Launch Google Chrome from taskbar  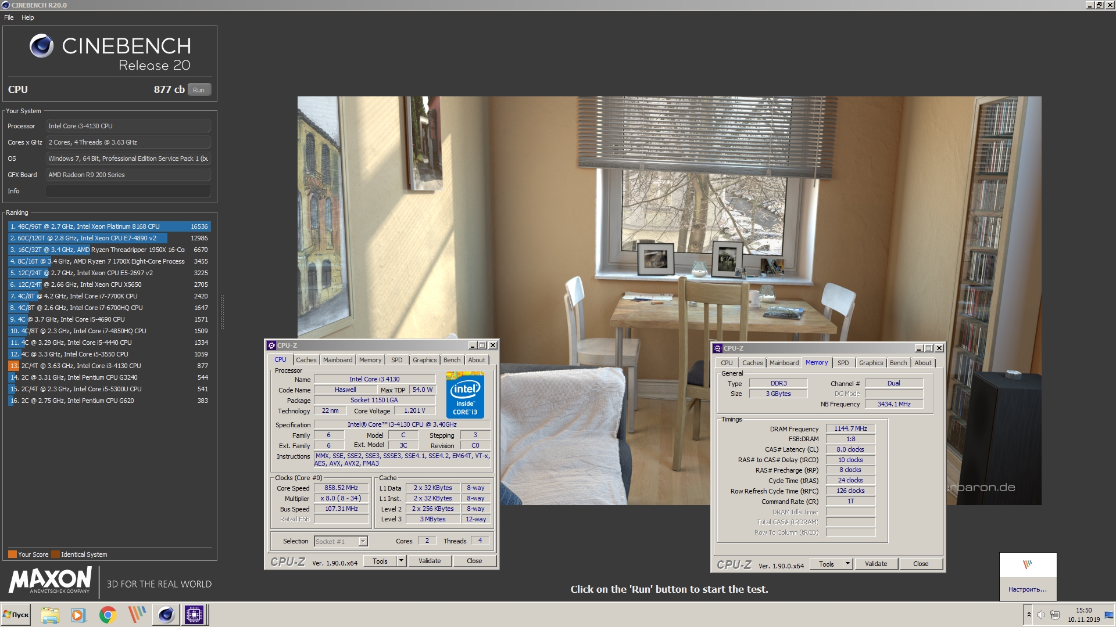(108, 615)
